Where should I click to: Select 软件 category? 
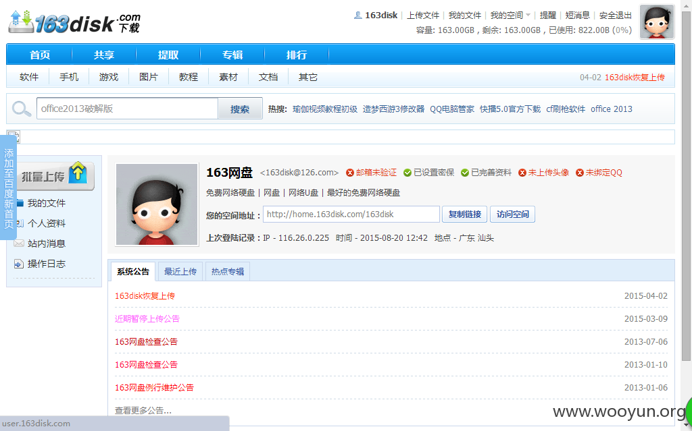(x=29, y=77)
